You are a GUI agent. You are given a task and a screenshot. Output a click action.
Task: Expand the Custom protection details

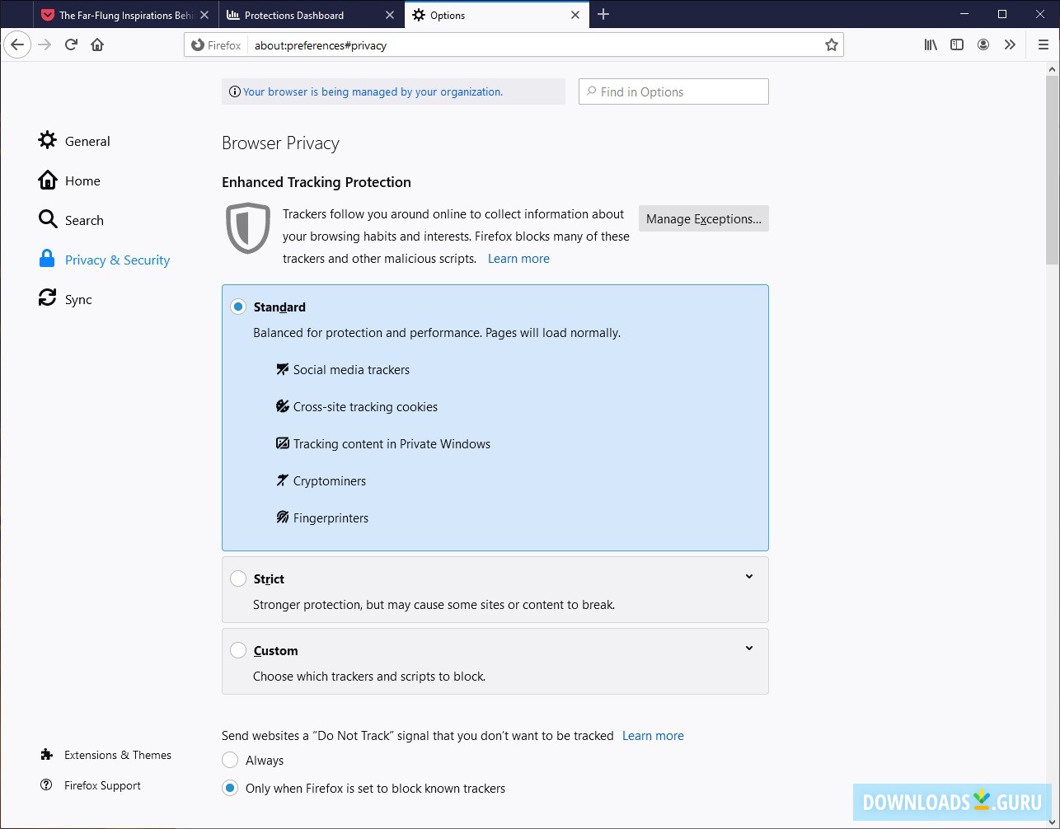point(749,648)
